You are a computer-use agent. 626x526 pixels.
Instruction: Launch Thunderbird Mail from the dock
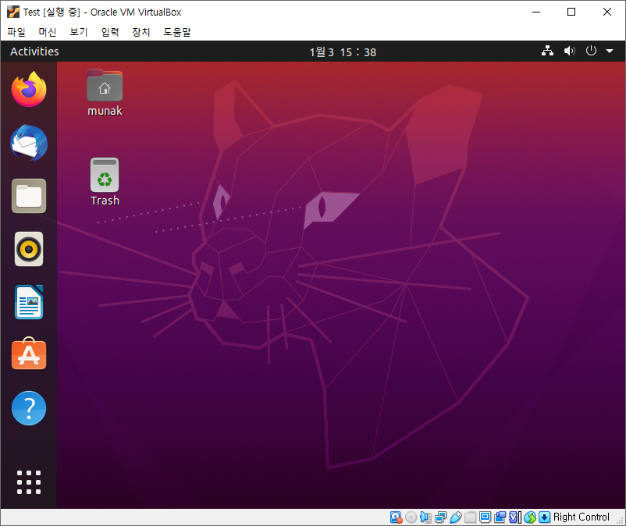[x=29, y=143]
